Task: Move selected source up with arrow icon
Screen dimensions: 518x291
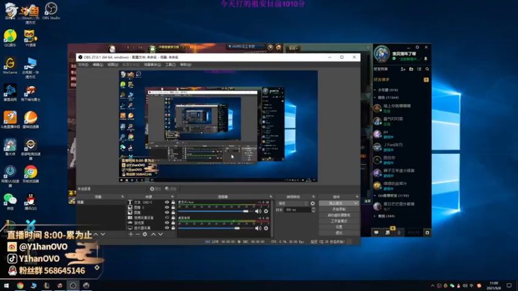Action: (x=153, y=234)
